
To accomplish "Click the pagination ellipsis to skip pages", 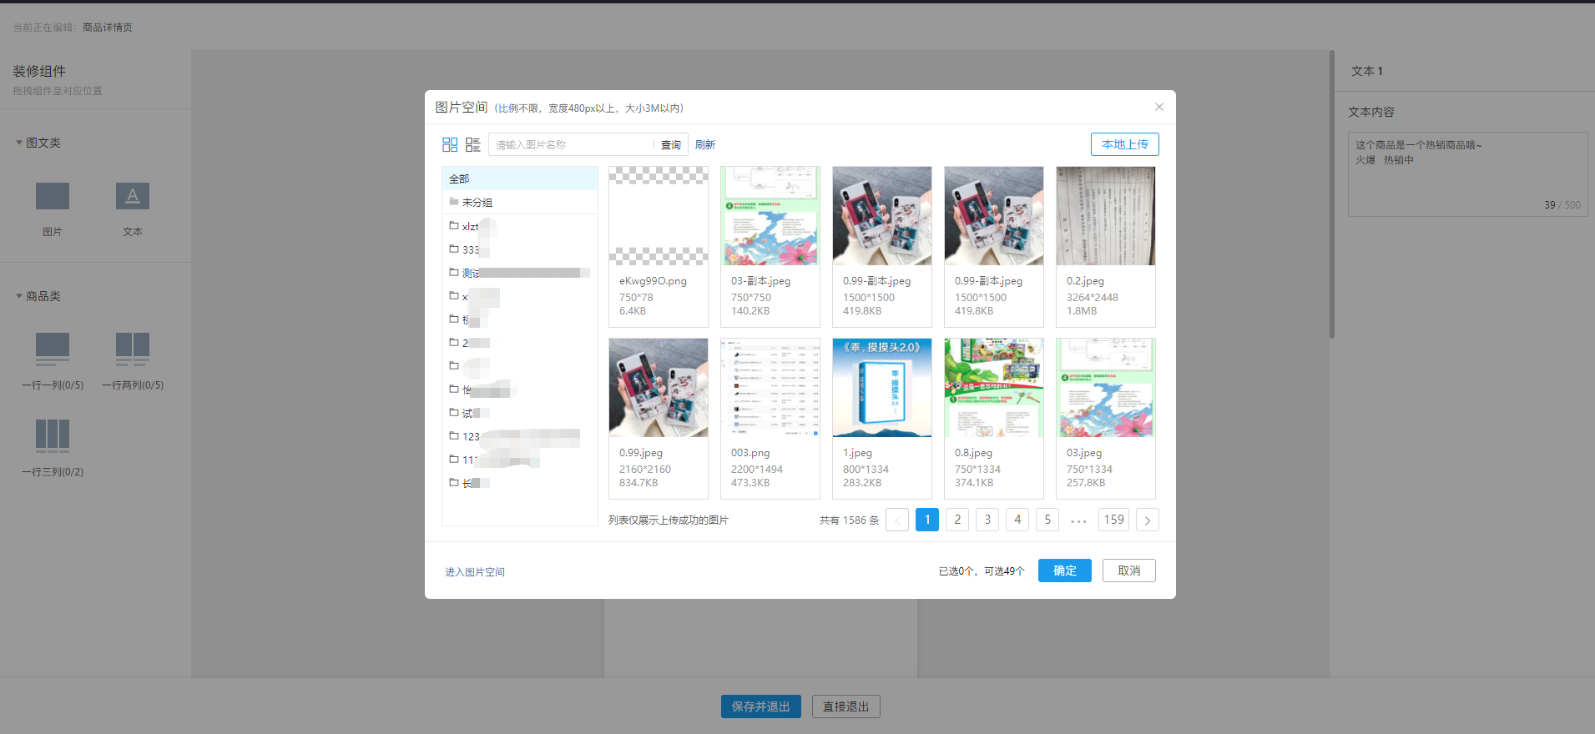I will coord(1078,520).
